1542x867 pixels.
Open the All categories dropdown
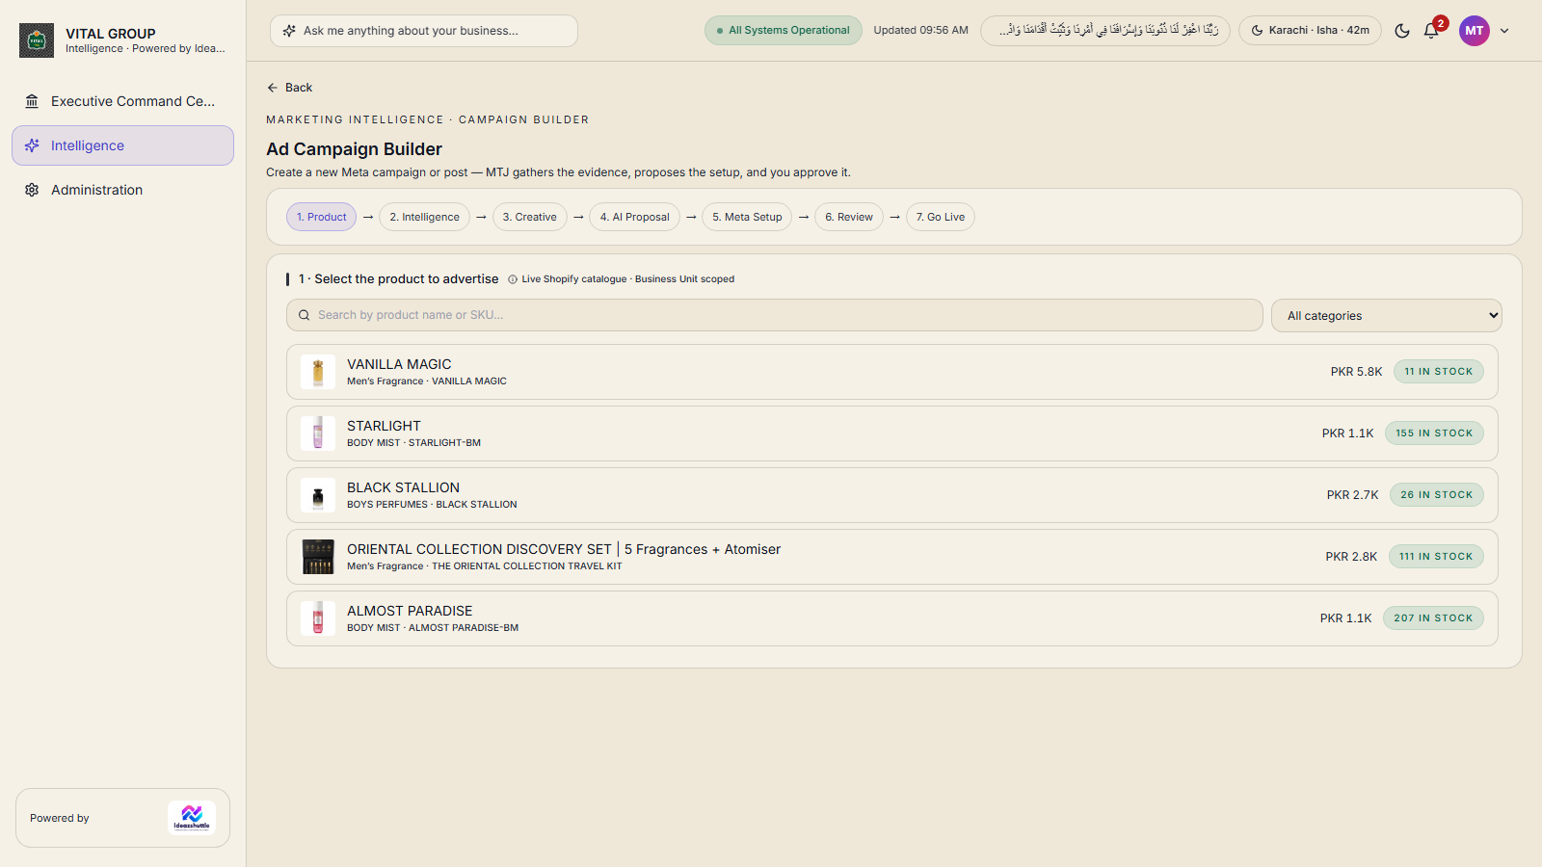[1387, 315]
